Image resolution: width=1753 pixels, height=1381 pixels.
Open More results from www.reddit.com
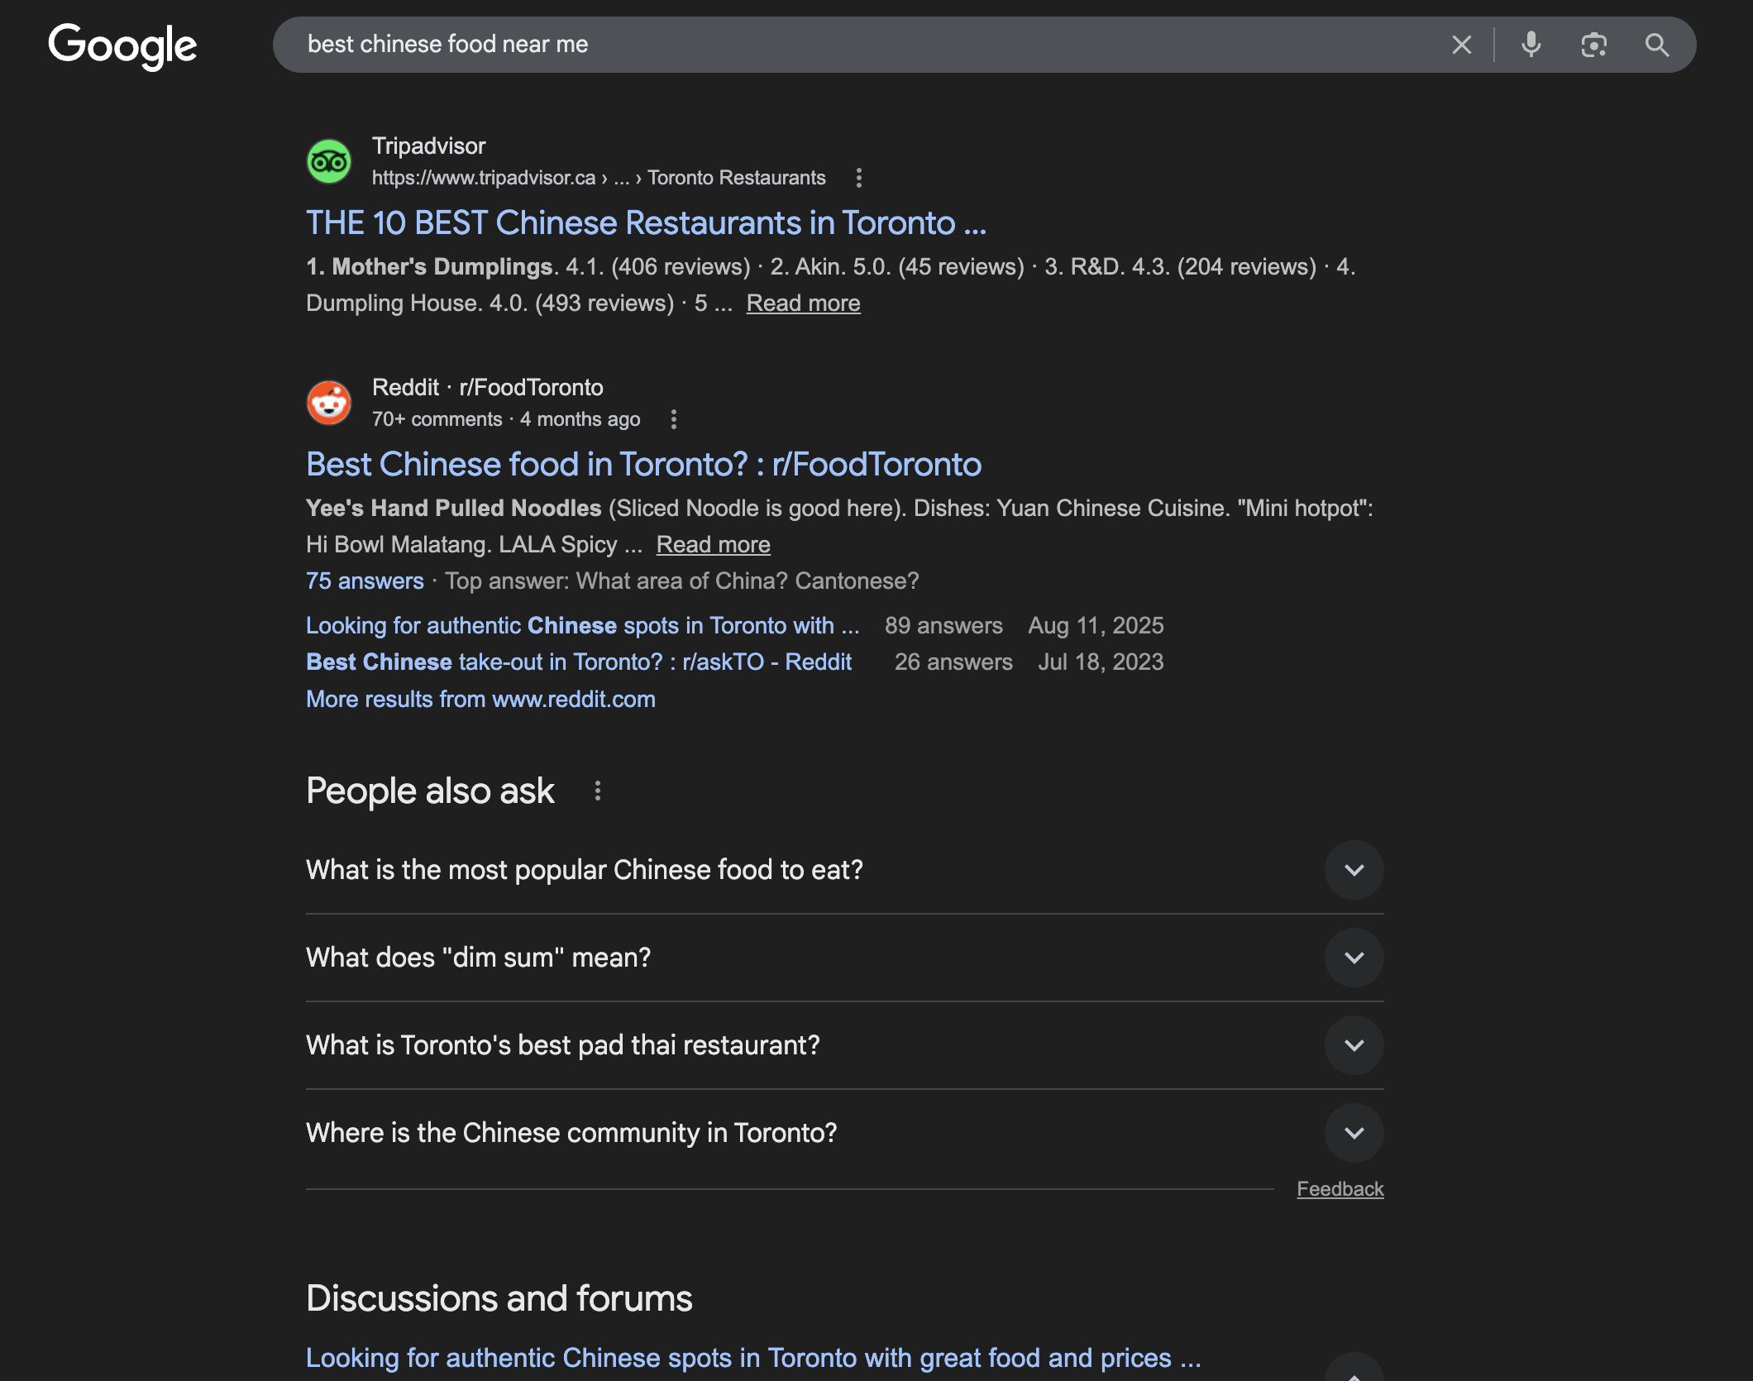click(480, 699)
